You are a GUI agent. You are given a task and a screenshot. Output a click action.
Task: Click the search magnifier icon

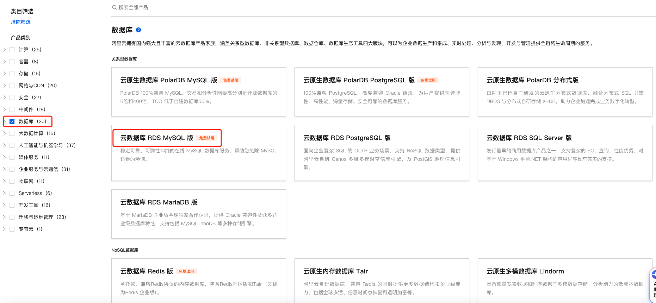coord(114,7)
